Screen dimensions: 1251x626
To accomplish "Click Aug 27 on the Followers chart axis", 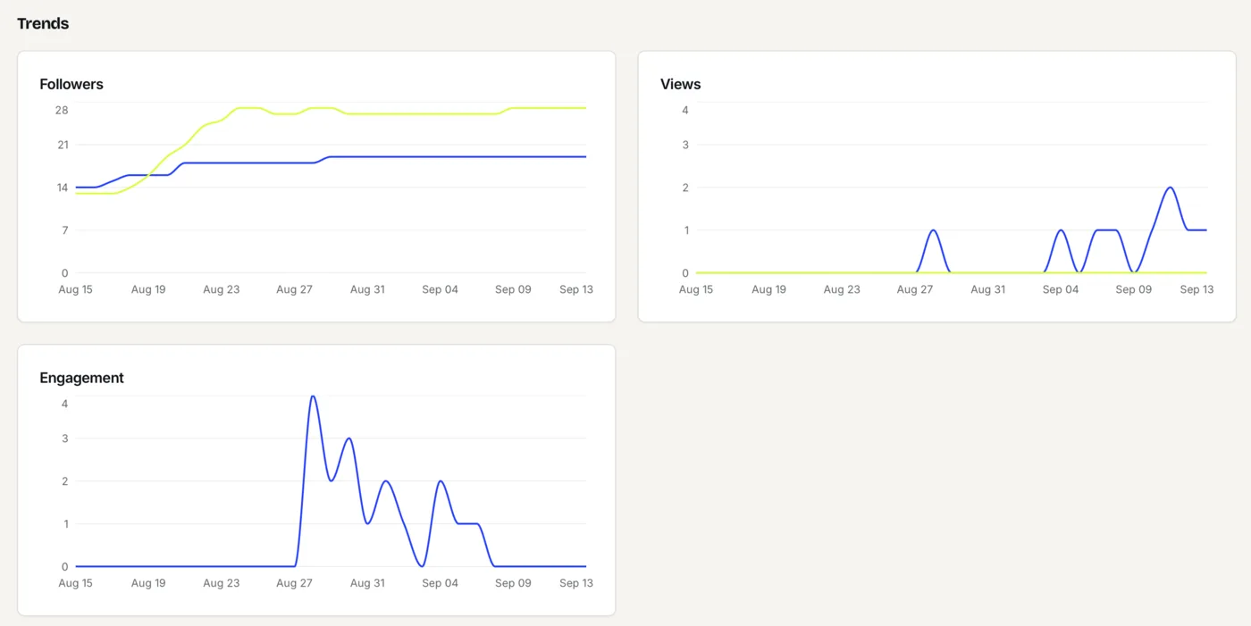I will [294, 289].
